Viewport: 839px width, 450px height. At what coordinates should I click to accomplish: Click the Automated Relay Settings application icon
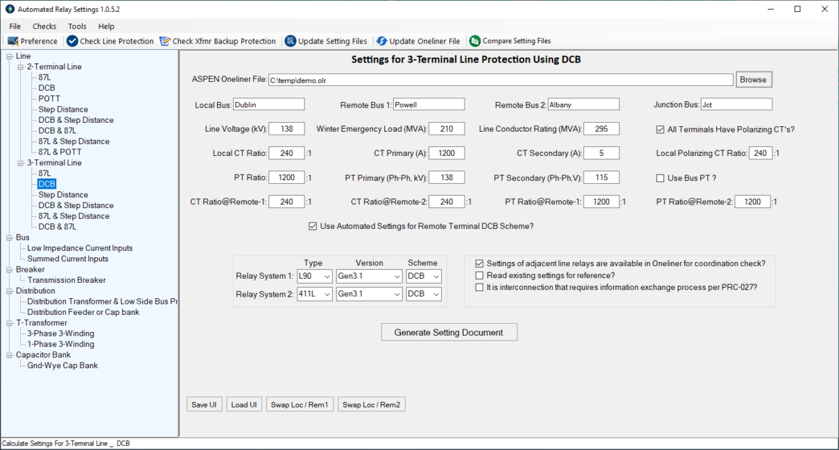tap(8, 8)
